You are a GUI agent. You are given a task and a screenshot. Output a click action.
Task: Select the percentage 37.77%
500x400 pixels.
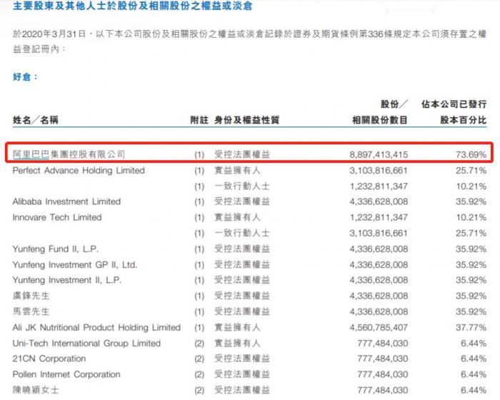[471, 328]
